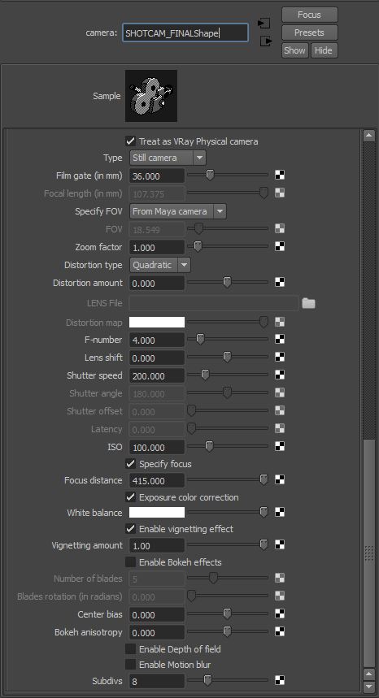This screenshot has height=698, width=379.
Task: Click the map button for FOV
Action: 280,229
